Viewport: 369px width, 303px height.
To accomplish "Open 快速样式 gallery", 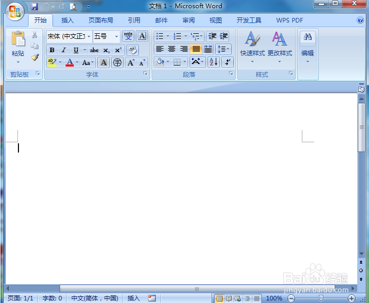I will pyautogui.click(x=253, y=47).
